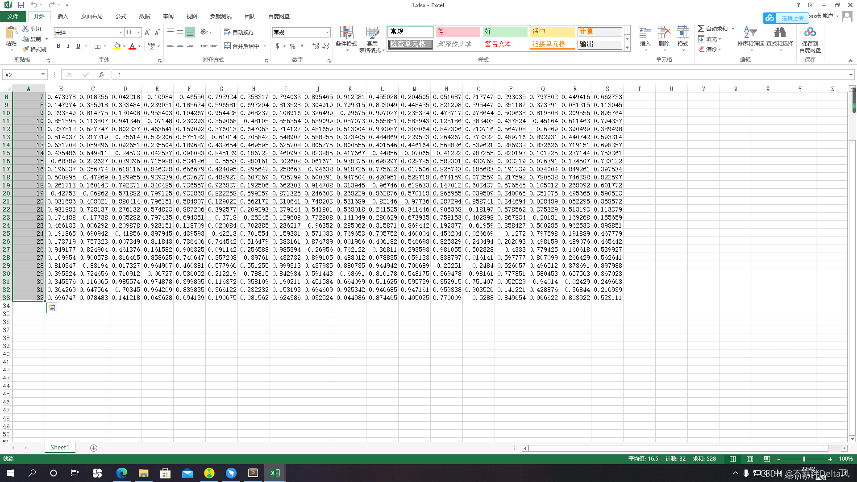This screenshot has height=482, width=857.
Task: Toggle Wrap Text (自动换行)
Action: pos(239,32)
